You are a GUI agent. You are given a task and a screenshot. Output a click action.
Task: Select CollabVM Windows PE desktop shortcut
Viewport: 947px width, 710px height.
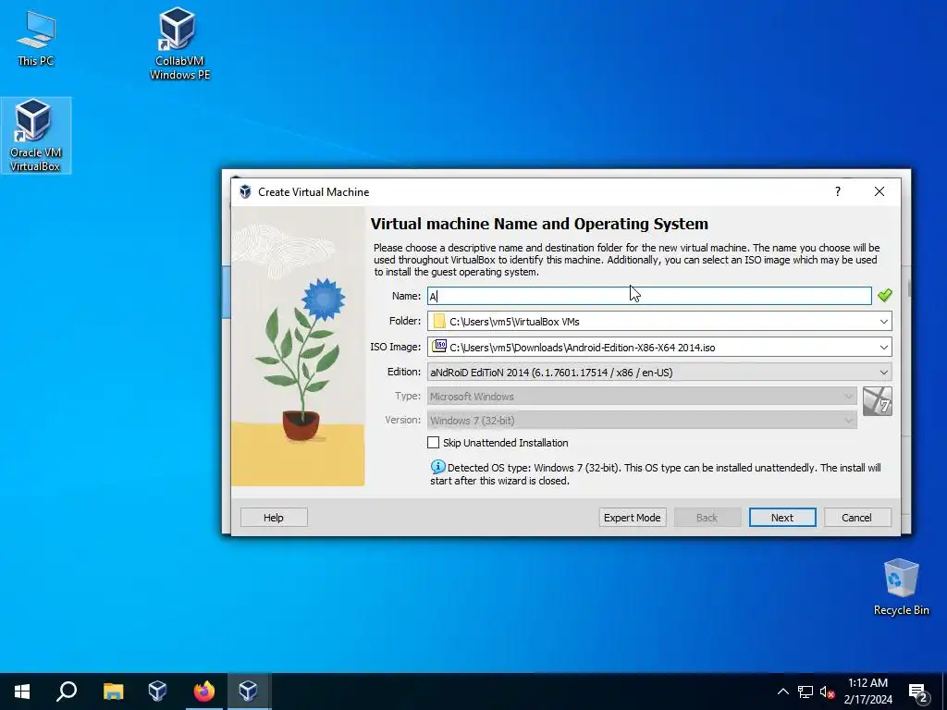[179, 43]
